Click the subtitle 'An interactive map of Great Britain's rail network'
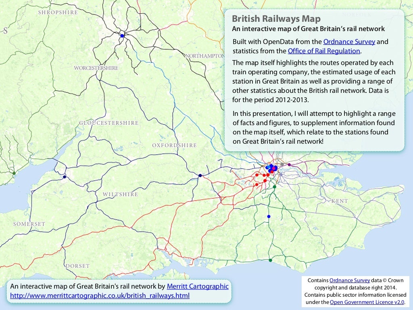Screen dimensions: 413x310 (308, 29)
